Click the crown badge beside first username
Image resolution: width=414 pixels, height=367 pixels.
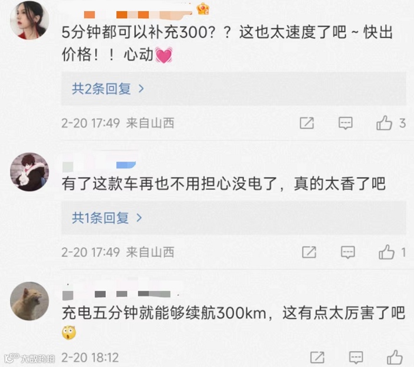click(x=203, y=9)
